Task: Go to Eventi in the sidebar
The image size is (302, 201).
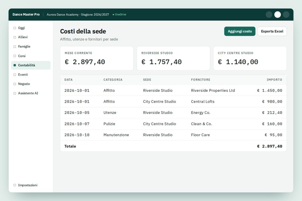Action: point(31,74)
